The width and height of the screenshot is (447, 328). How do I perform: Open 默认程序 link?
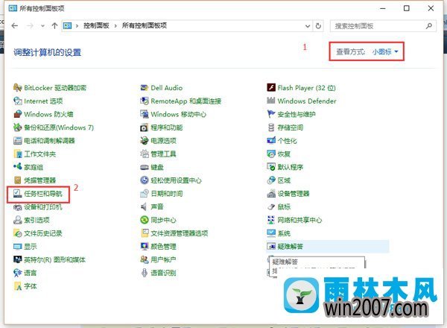pyautogui.click(x=291, y=167)
